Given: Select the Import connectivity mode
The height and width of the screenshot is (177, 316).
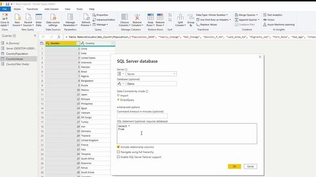Looking at the screenshot, I should pyautogui.click(x=118, y=95).
